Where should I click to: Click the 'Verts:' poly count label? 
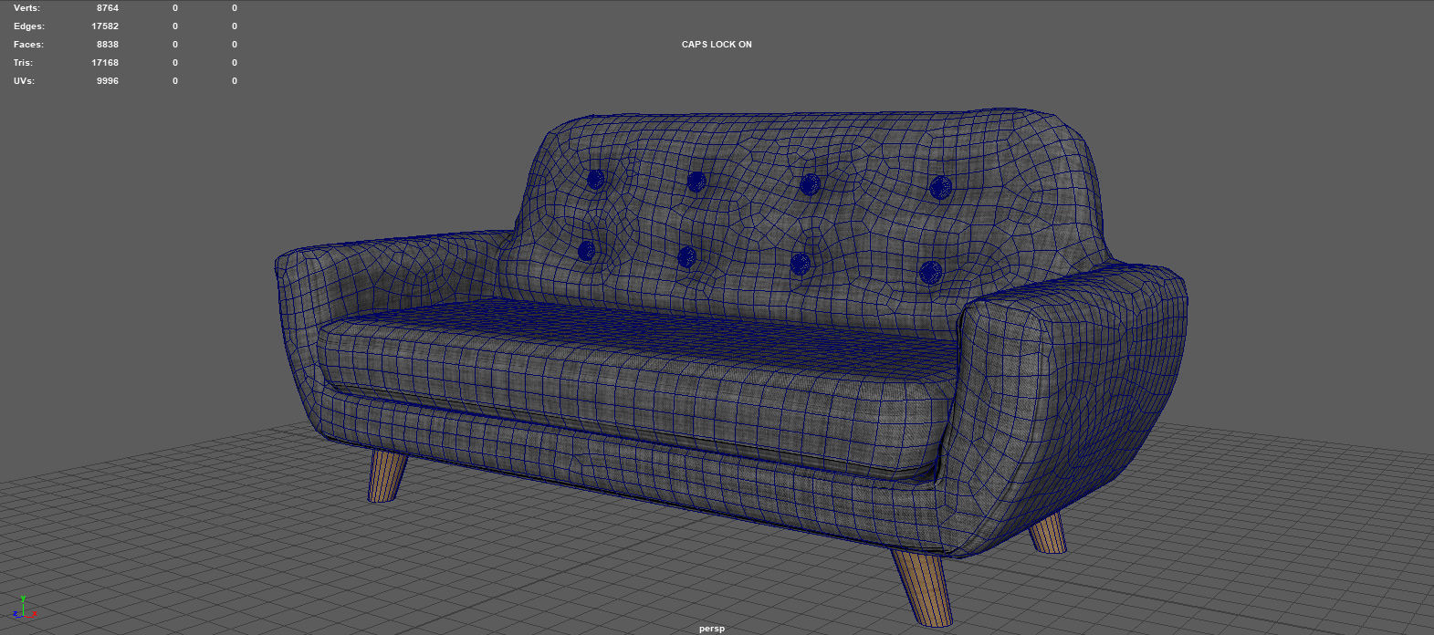click(x=26, y=8)
